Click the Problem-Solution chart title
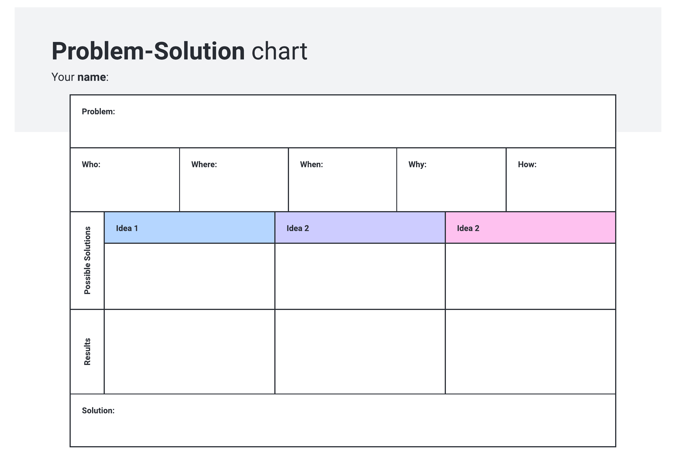 coord(179,51)
